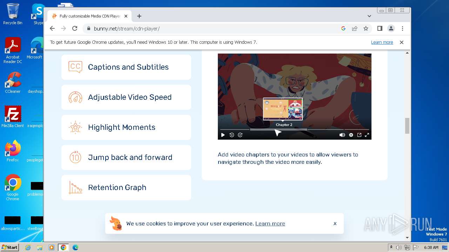Viewport: 449px width, 252px height.
Task: Open File Explorer from taskbar
Action: pos(40,247)
